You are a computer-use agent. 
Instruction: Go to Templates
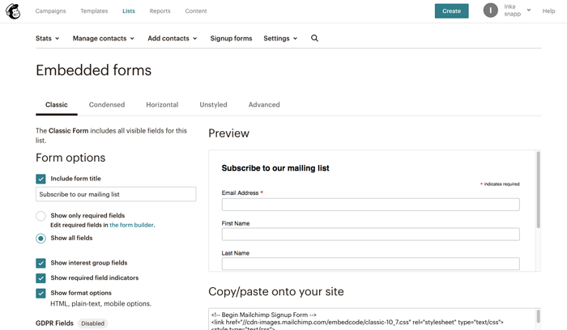[x=94, y=11]
